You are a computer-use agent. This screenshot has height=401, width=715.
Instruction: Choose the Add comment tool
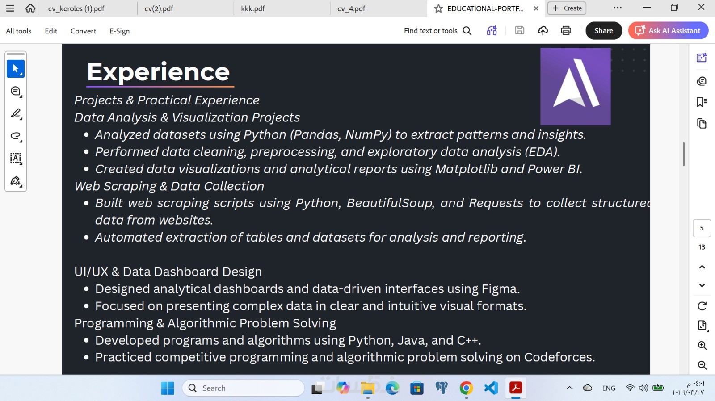16,92
